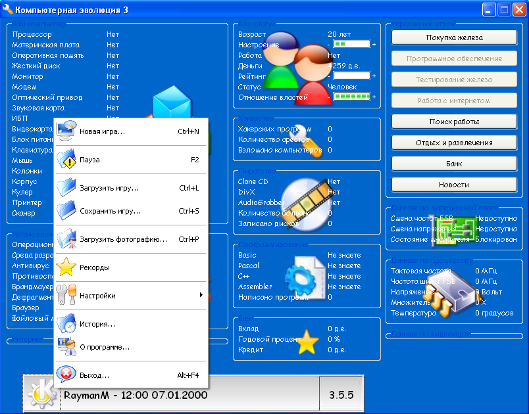Click the Load Photo folder icon
This screenshot has height=414, width=529.
pos(66,239)
